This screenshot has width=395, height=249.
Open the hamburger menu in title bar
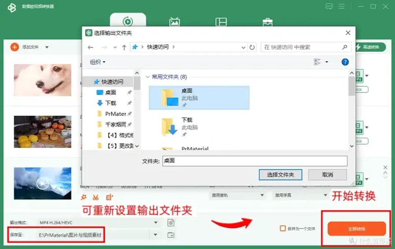point(342,6)
